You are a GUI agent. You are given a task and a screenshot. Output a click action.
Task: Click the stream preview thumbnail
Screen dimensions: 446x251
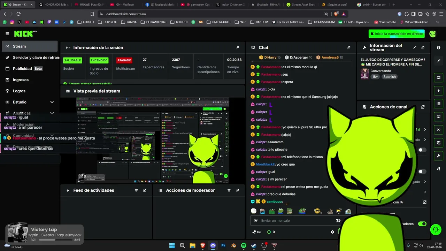153,140
